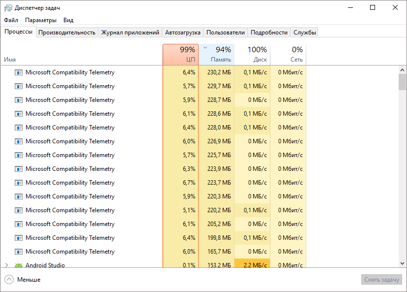
Task: Open the Вид menu
Action: click(68, 20)
